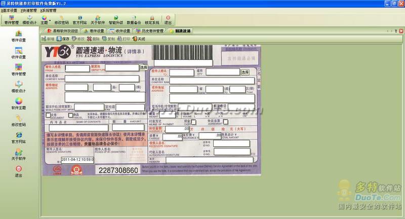This screenshot has height=219, width=405.
Task: Click the sender company name field
Action: coord(102,79)
